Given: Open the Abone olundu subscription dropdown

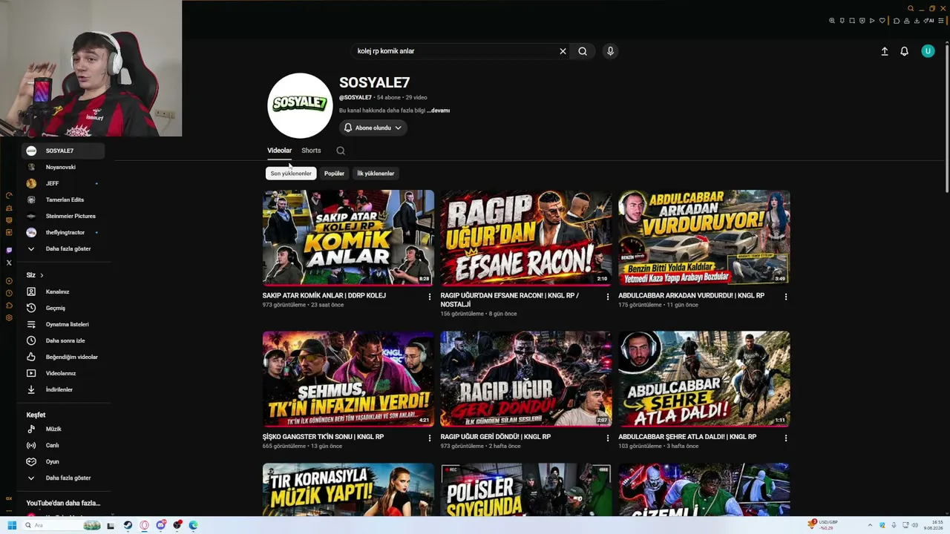Looking at the screenshot, I should (x=373, y=128).
